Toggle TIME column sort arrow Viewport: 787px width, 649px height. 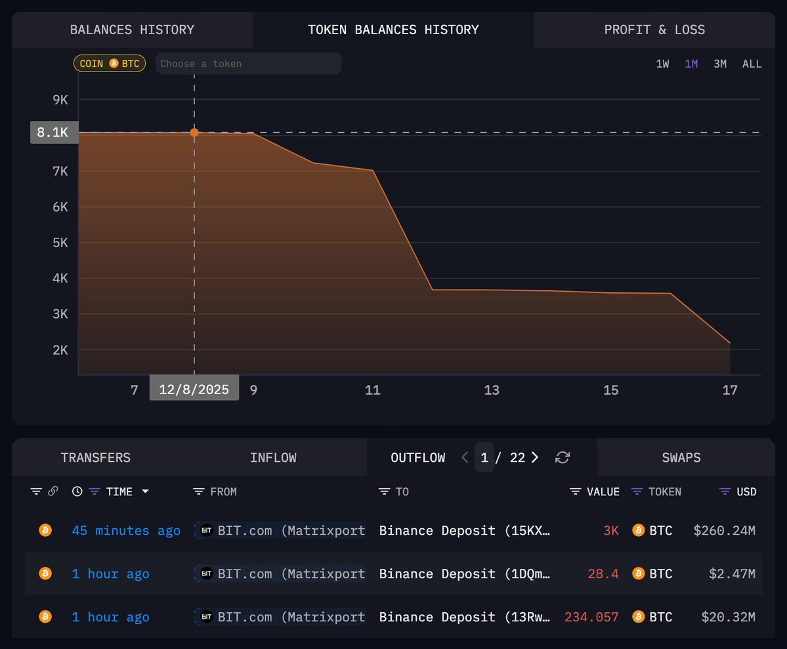(145, 491)
